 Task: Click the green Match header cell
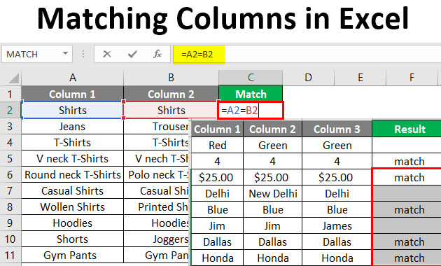pos(251,94)
